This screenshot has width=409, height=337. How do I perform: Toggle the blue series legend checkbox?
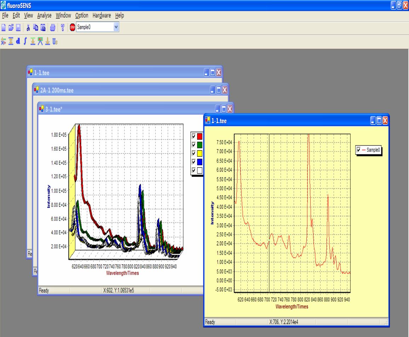(194, 162)
